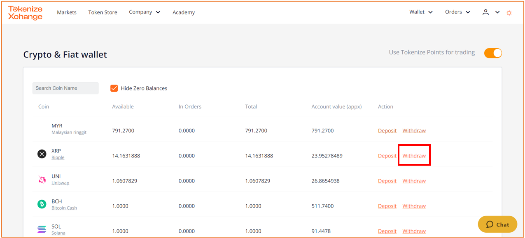Open the Academy menu item

tap(184, 12)
